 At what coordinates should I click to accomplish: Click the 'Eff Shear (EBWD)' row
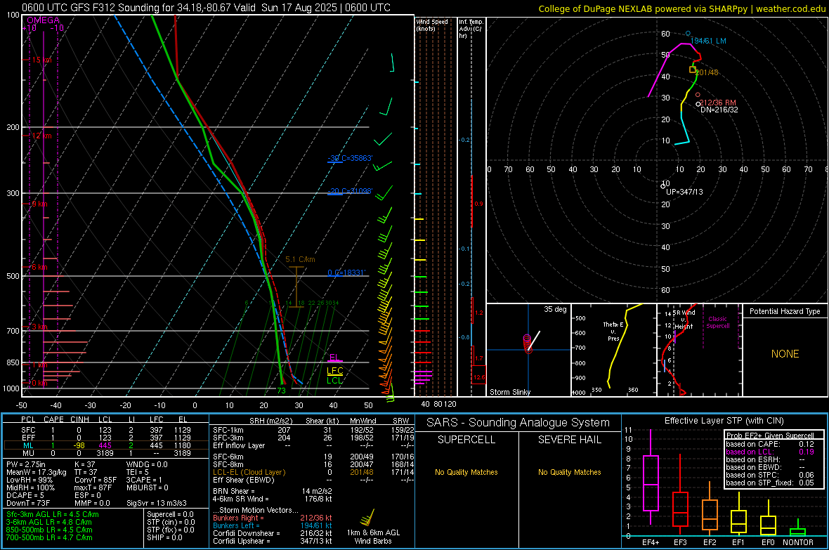[x=313, y=480]
